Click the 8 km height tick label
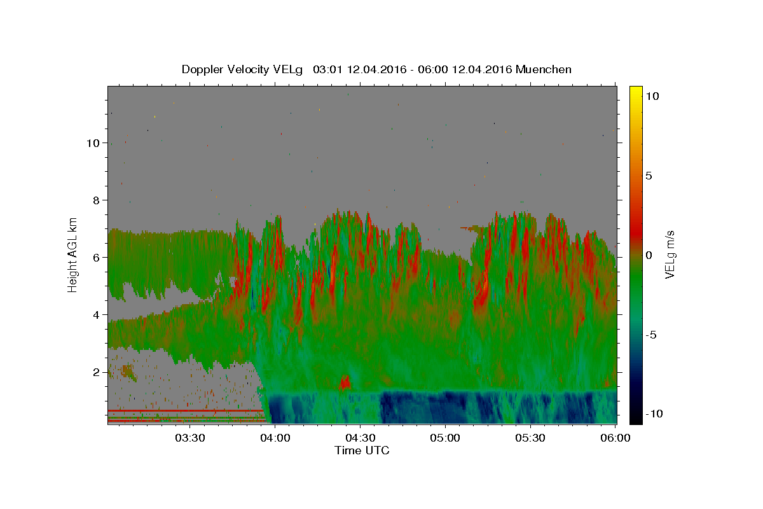Screen dimensions: 763x509 coord(96,200)
